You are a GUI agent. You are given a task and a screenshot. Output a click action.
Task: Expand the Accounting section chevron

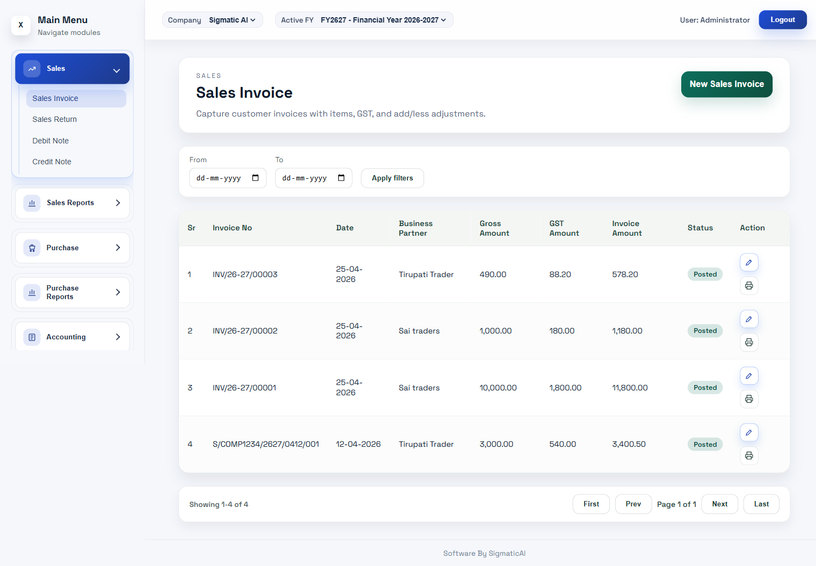click(118, 337)
